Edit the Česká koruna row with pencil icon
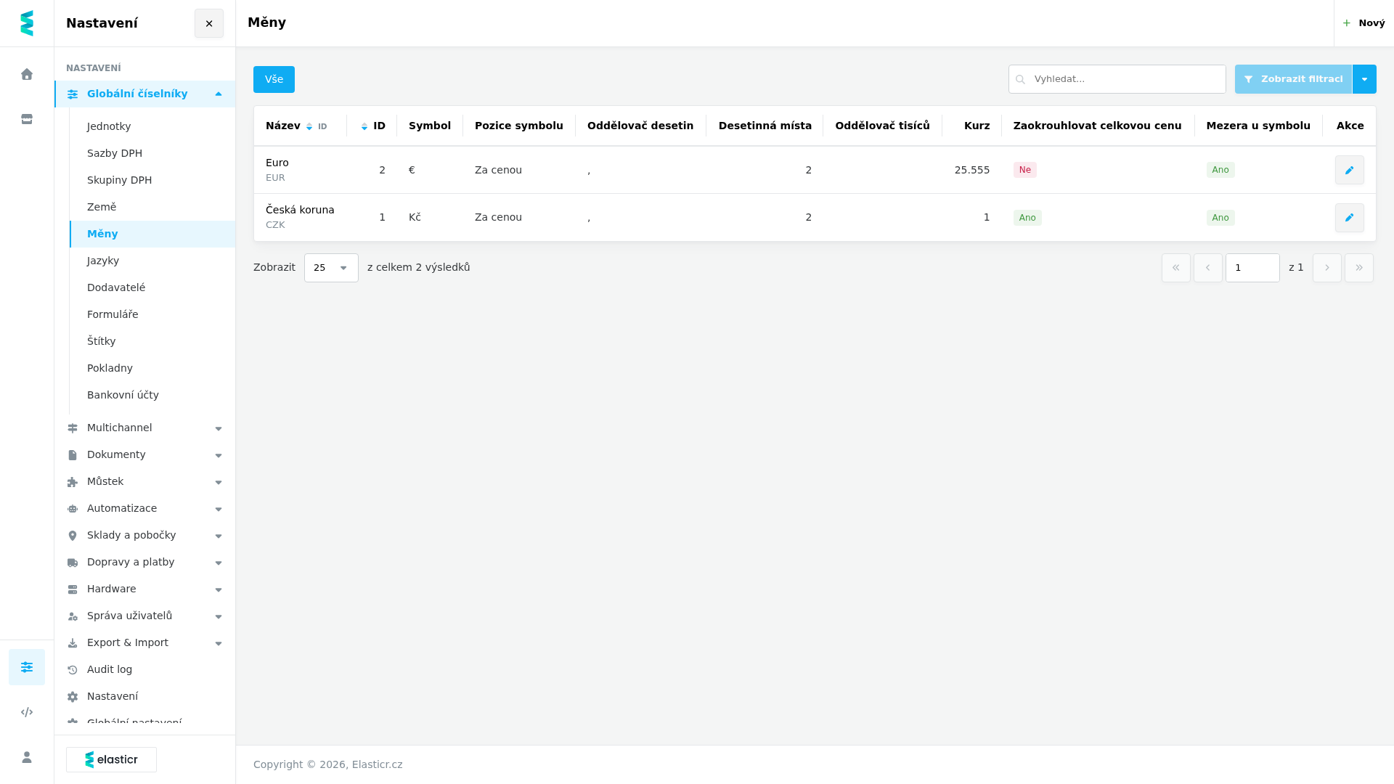1394x784 pixels. [1349, 218]
